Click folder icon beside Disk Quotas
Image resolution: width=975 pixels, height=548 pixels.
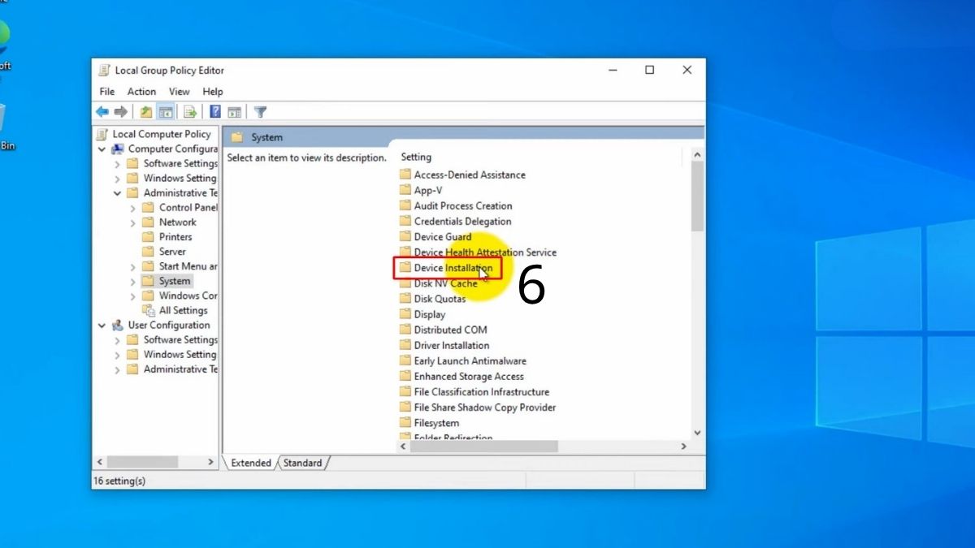click(x=405, y=299)
